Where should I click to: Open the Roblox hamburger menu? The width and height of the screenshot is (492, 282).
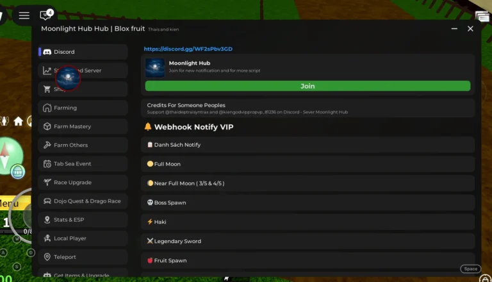[x=24, y=15]
